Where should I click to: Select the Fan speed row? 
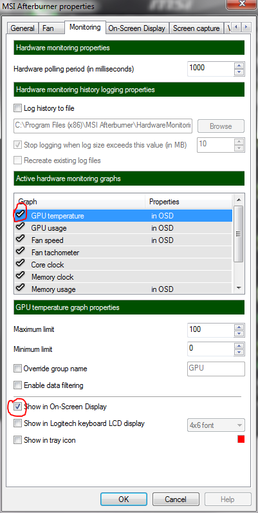coord(124,240)
